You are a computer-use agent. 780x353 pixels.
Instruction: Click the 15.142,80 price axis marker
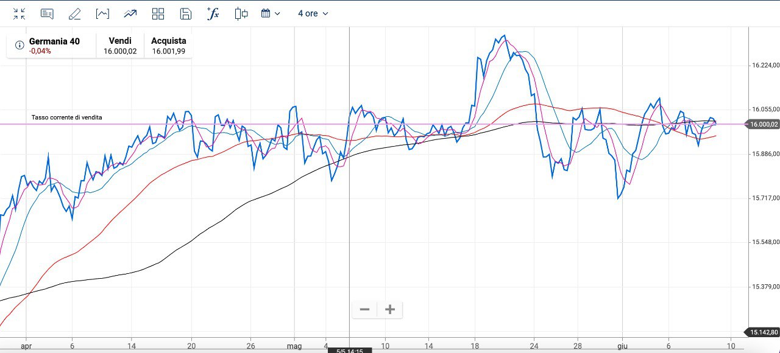763,332
